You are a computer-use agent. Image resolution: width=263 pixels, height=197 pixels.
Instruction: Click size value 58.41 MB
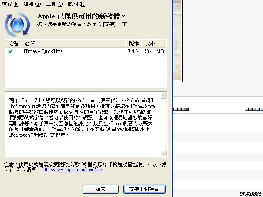(x=154, y=51)
